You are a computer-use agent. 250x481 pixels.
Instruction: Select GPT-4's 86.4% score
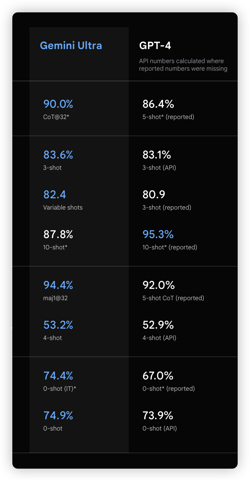tap(158, 104)
